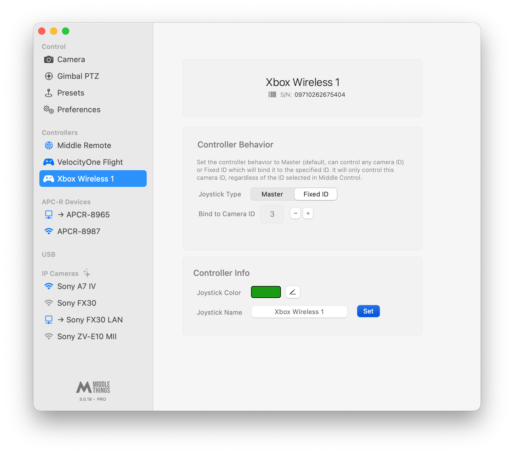Increase the Bind to Camera ID value

click(x=308, y=213)
